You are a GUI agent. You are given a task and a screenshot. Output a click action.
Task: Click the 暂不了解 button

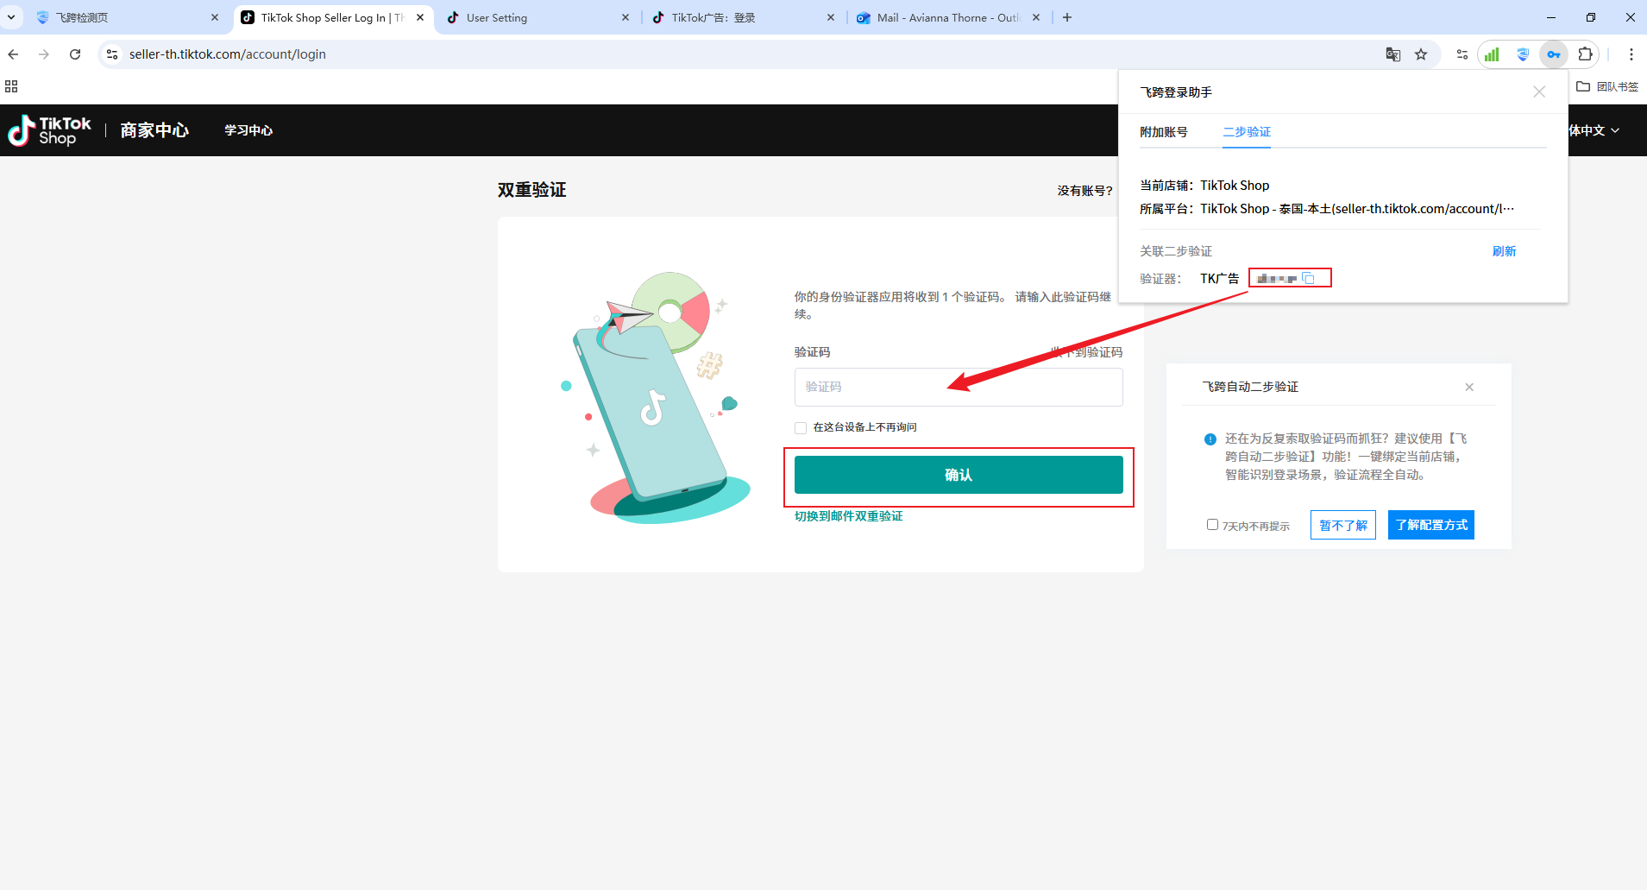tap(1343, 525)
